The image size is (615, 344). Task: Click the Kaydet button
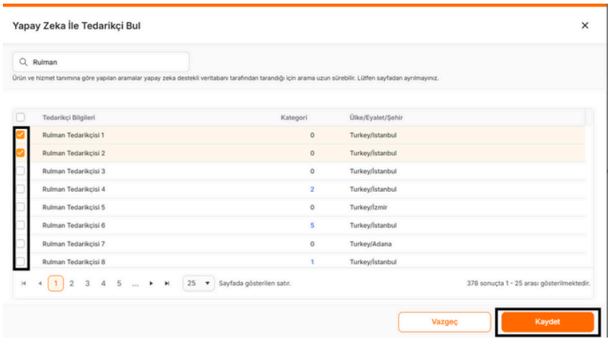(547, 322)
